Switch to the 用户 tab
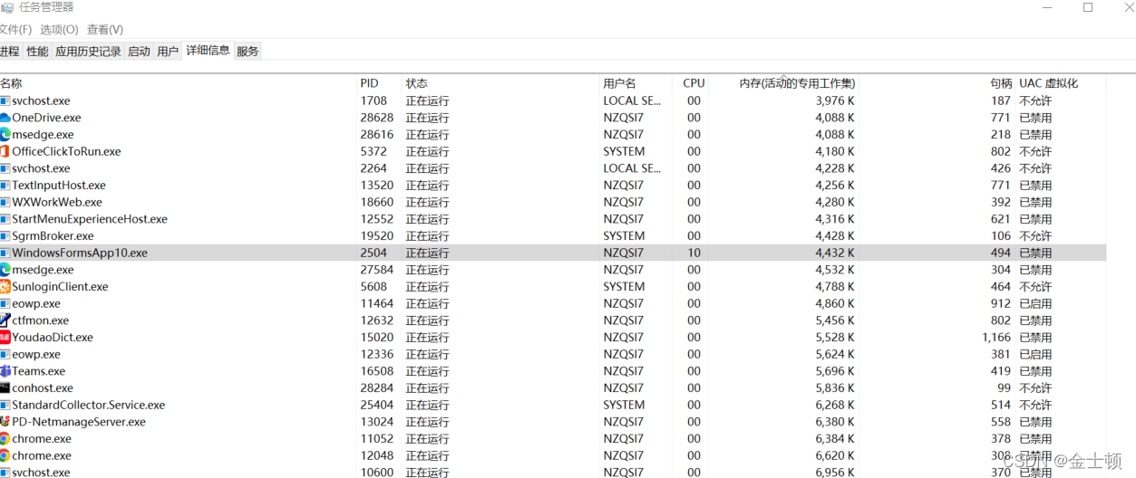The height and width of the screenshot is (478, 1136). [168, 52]
